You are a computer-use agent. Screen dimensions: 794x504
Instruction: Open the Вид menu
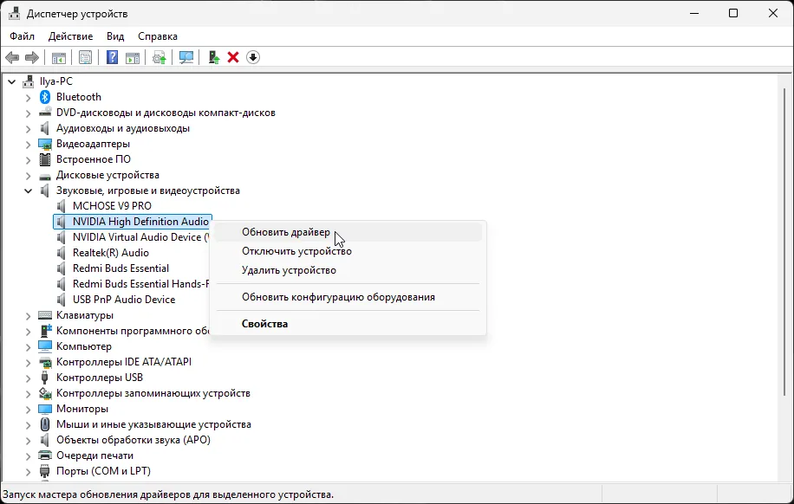tap(115, 36)
